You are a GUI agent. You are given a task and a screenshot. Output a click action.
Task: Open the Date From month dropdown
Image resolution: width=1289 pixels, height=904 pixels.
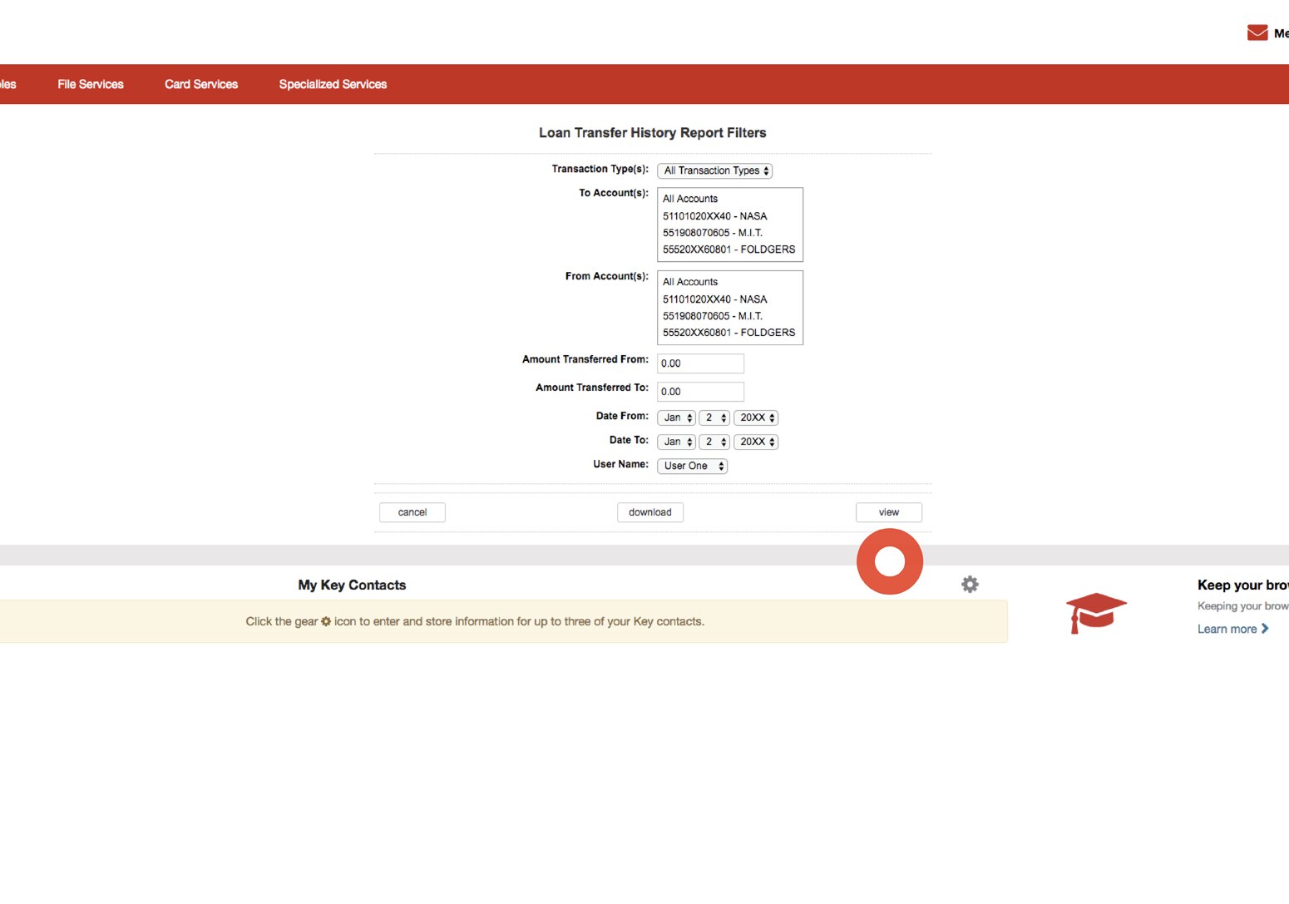(x=675, y=417)
